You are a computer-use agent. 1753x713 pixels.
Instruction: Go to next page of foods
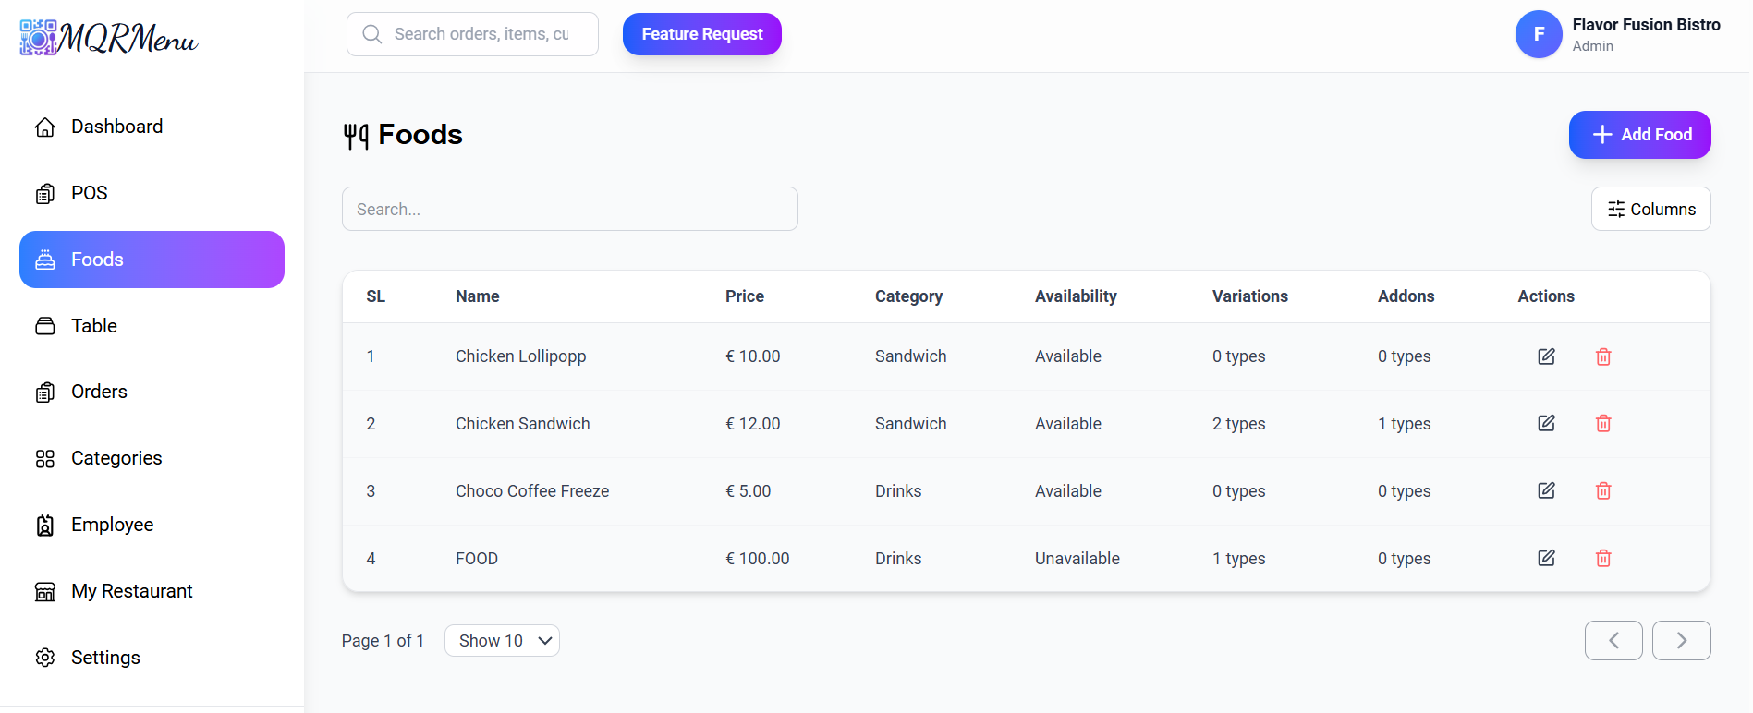point(1681,641)
